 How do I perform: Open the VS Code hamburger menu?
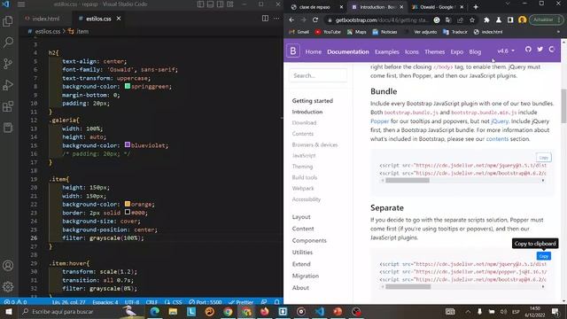pyautogui.click(x=21, y=4)
